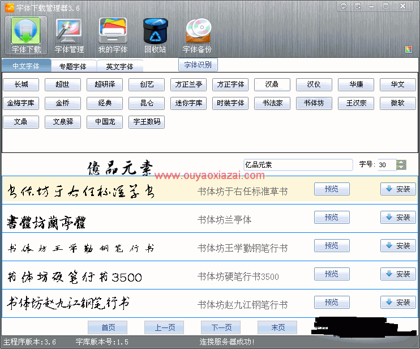The image size is (420, 349).
Task: Select the 时装字体 font category
Action: click(230, 103)
